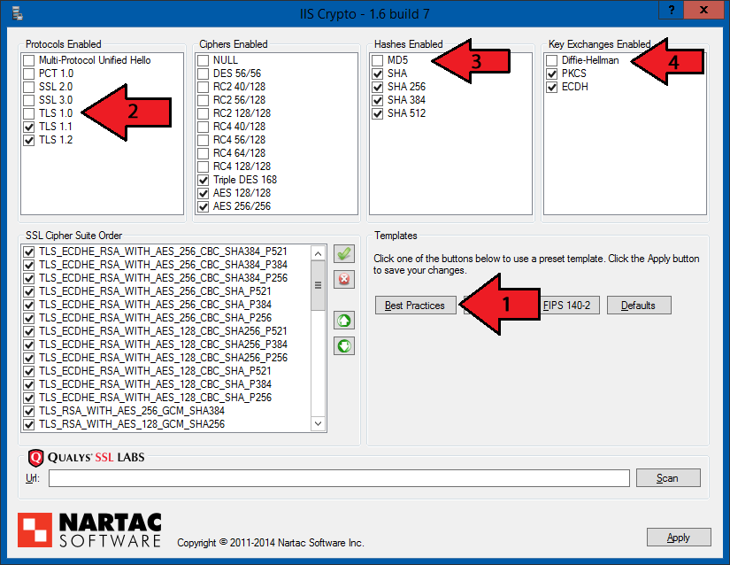Uncheck TLS_ECDHE_RSA_WITH_AES_256_CBC_SHA384_P384 suite
The height and width of the screenshot is (565, 730).
click(29, 265)
